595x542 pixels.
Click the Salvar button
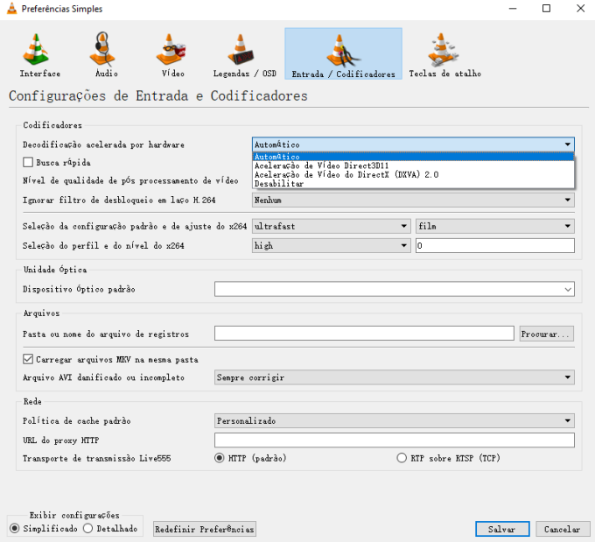click(x=502, y=529)
